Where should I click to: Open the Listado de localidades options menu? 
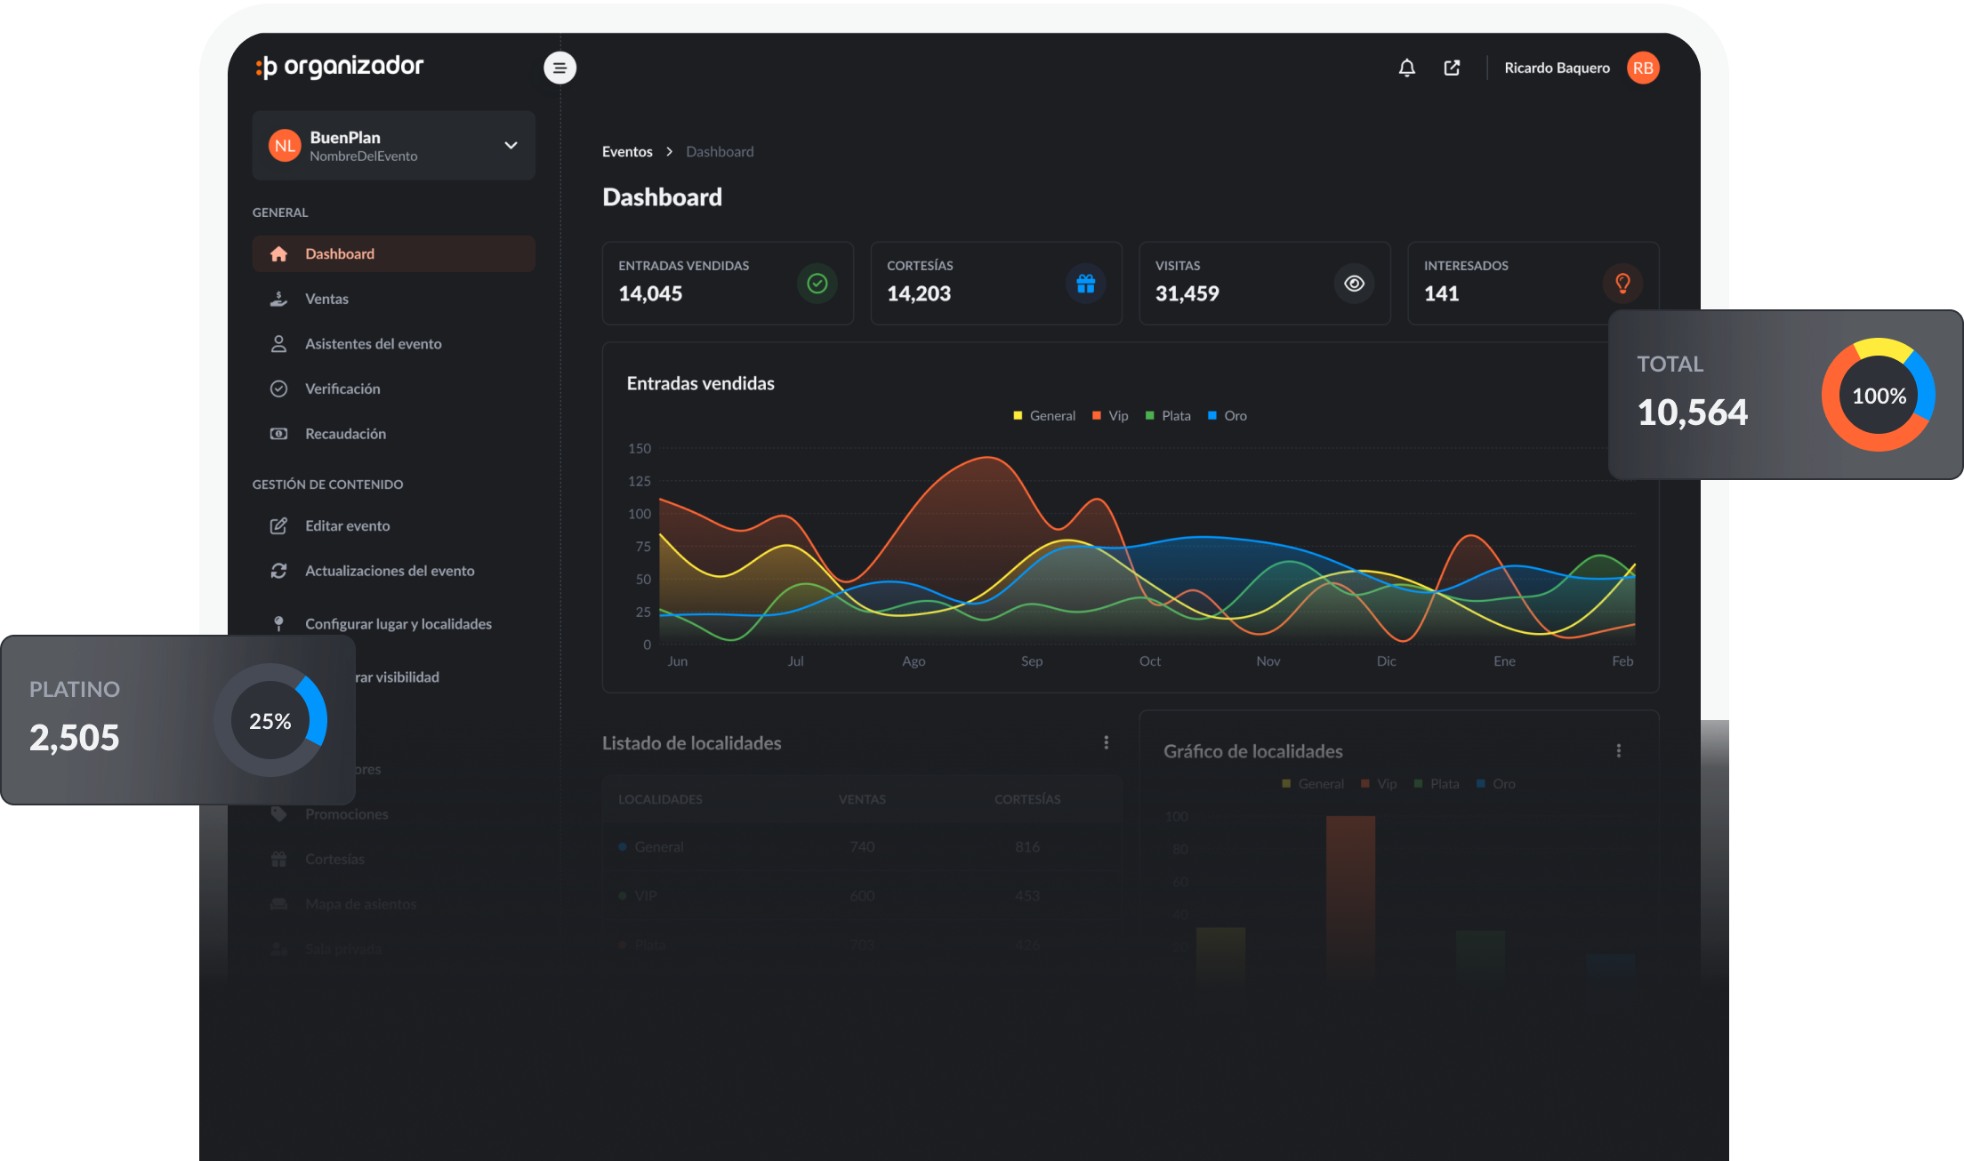(1107, 742)
